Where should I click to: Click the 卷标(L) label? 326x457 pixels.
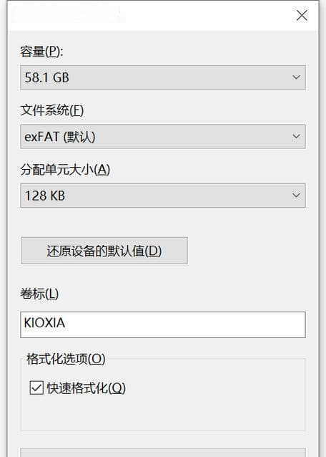click(x=39, y=294)
